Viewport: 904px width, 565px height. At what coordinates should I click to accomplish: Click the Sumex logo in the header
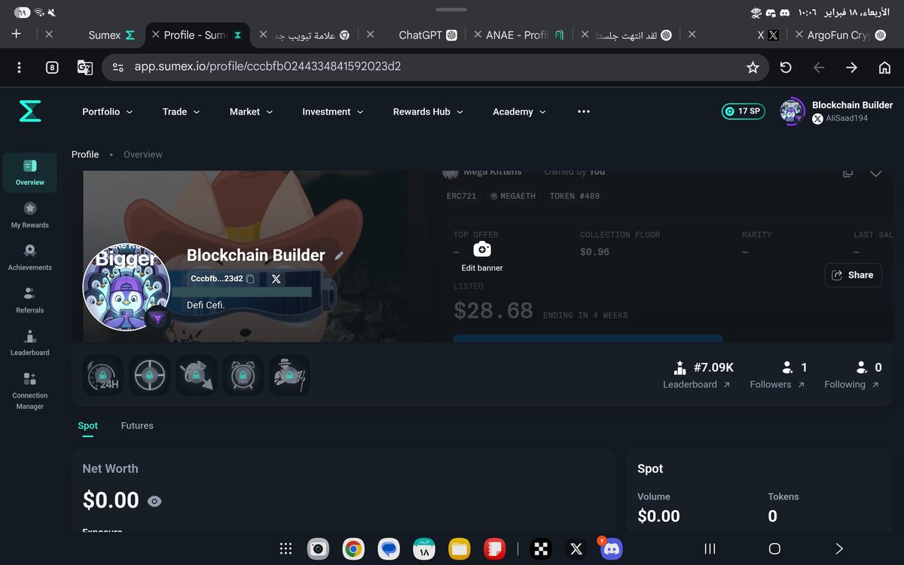(30, 111)
